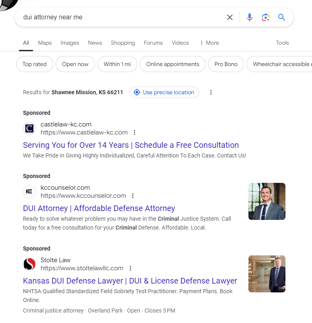Click the https://www.kccounselor.com URL
312x323 pixels.
point(83,196)
